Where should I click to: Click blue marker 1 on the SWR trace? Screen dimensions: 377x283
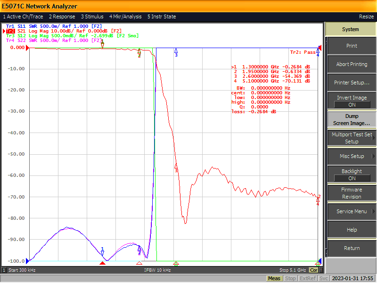pos(102,251)
